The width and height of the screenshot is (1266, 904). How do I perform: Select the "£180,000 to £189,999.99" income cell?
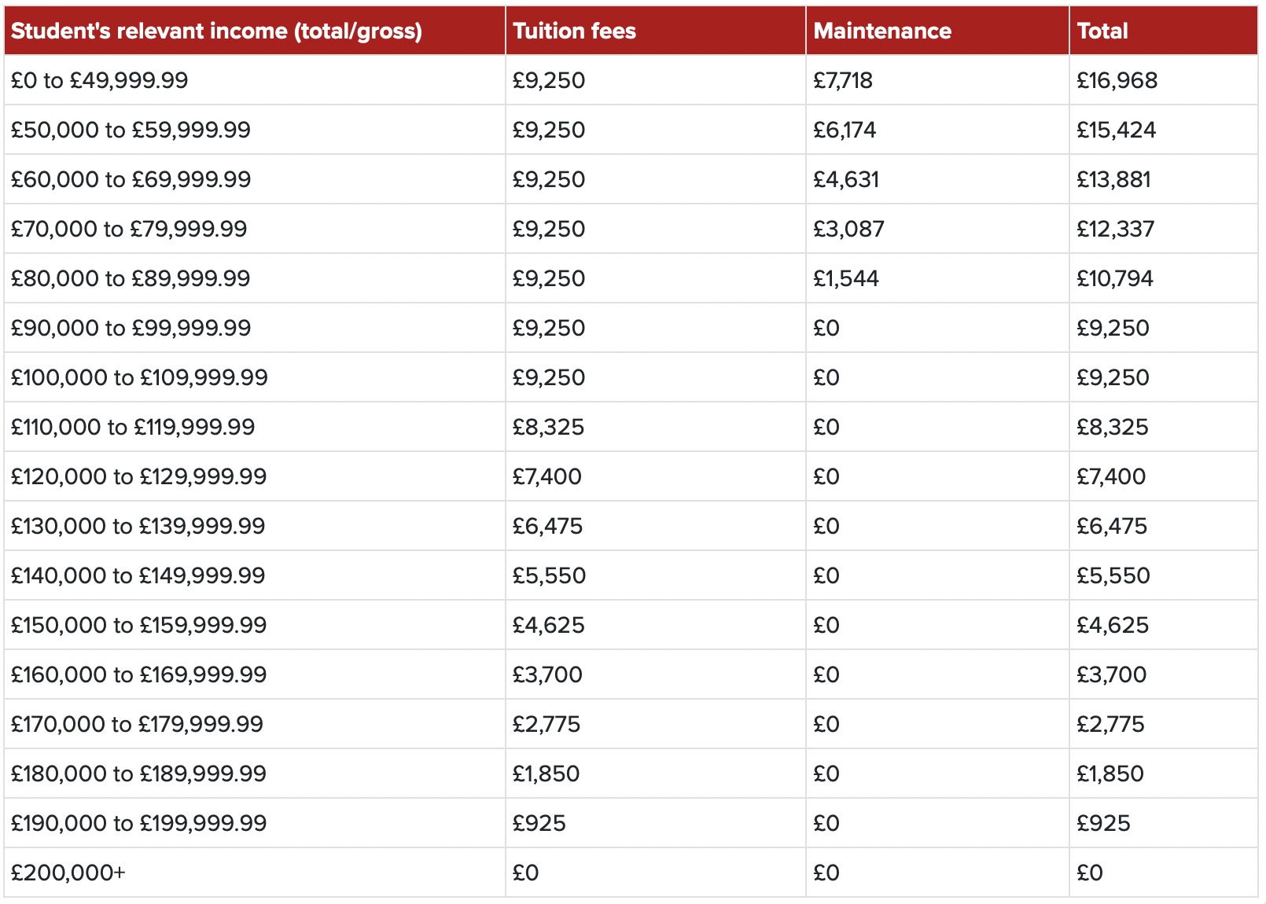pos(254,774)
